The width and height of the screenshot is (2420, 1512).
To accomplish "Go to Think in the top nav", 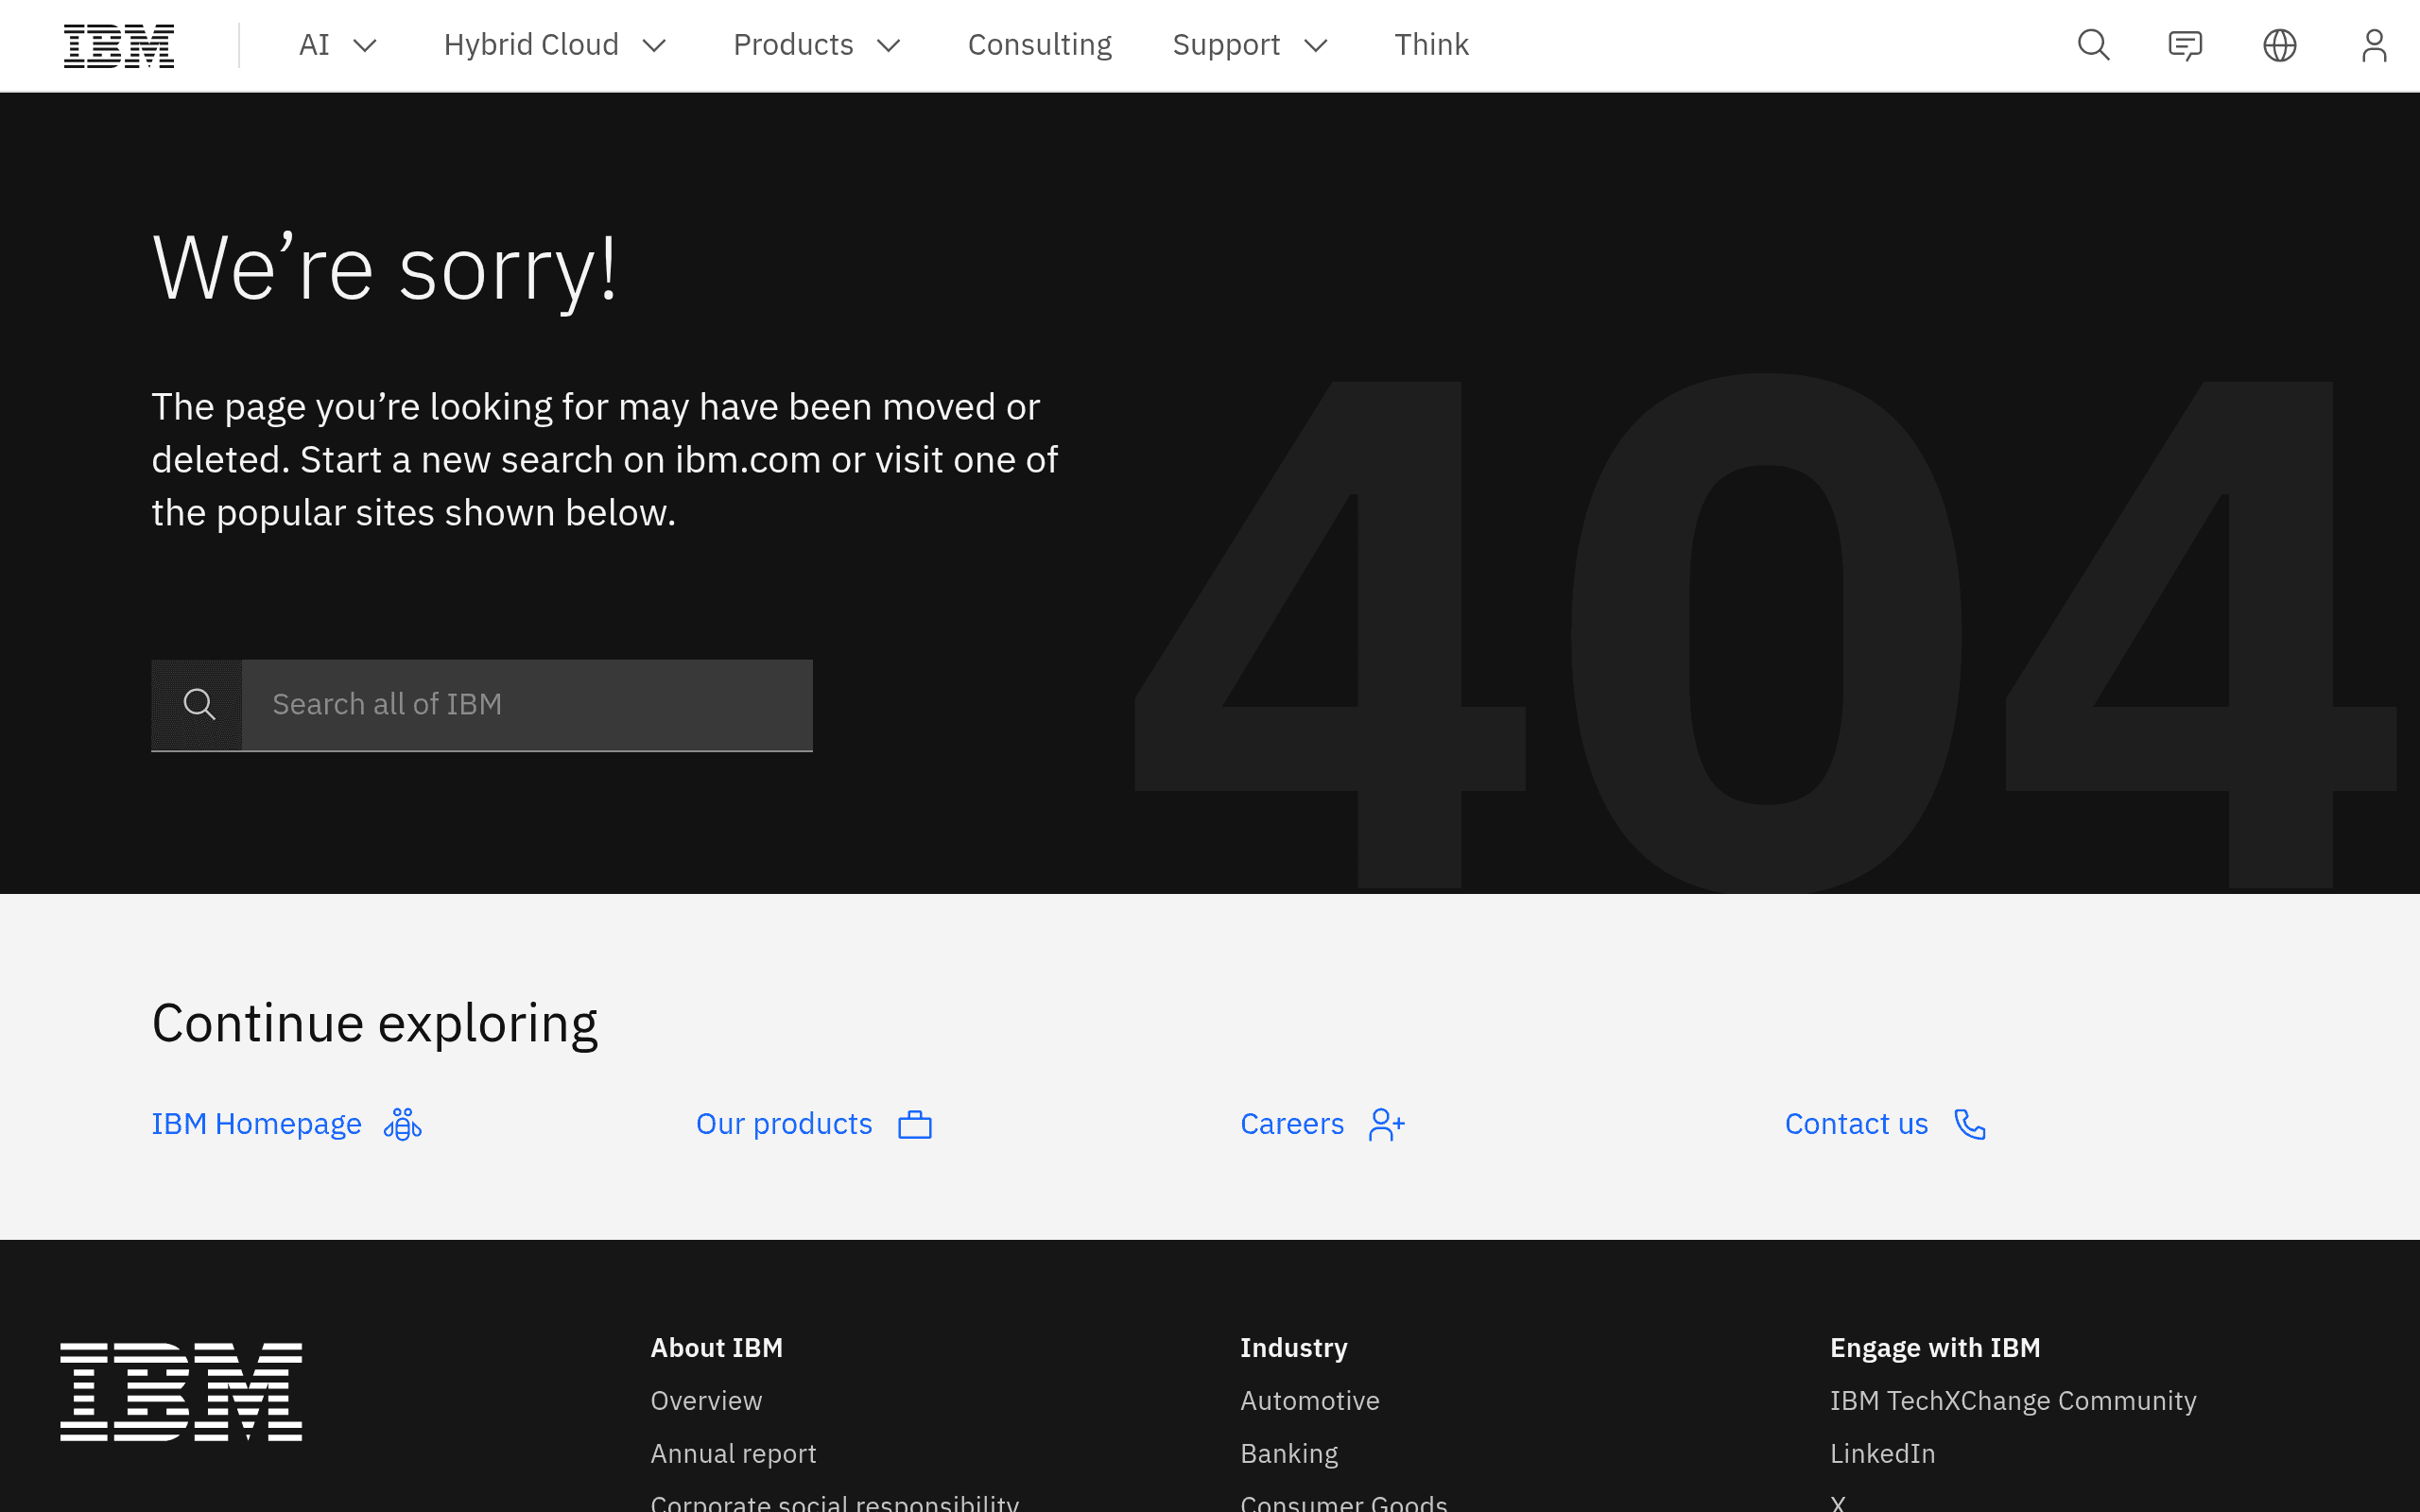I will (1431, 45).
